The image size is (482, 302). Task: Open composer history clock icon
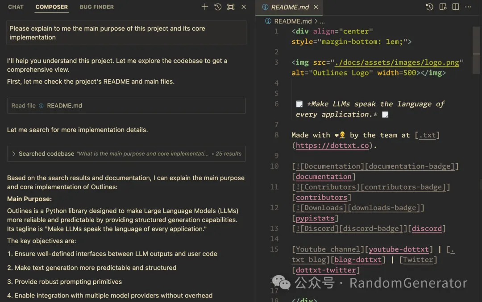click(218, 7)
